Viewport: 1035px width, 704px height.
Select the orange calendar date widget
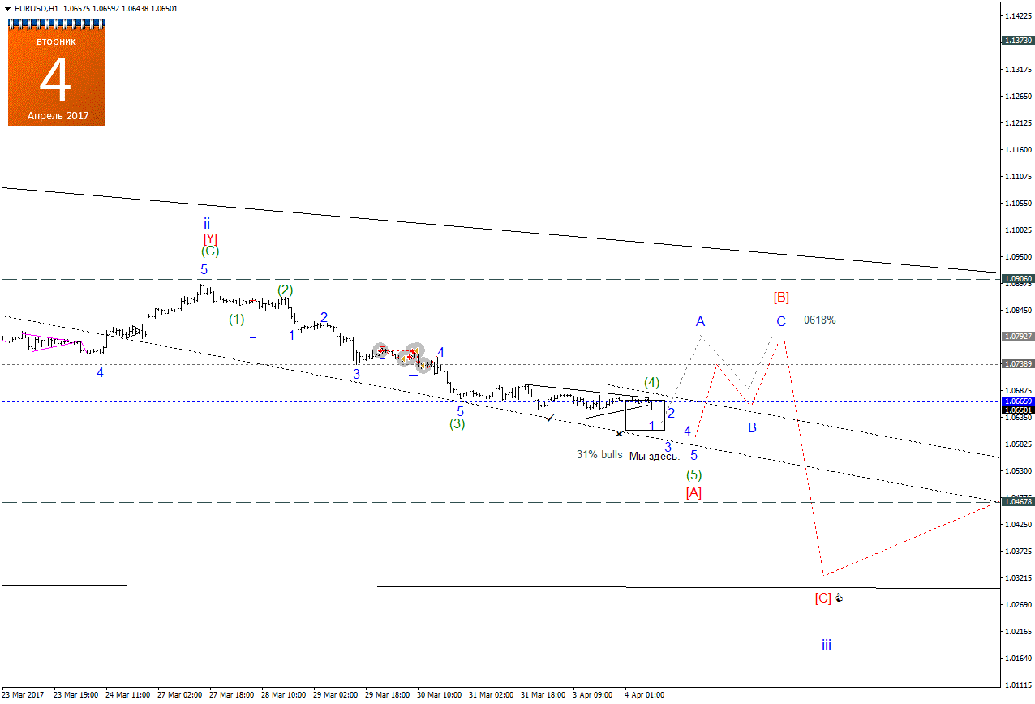point(57,73)
